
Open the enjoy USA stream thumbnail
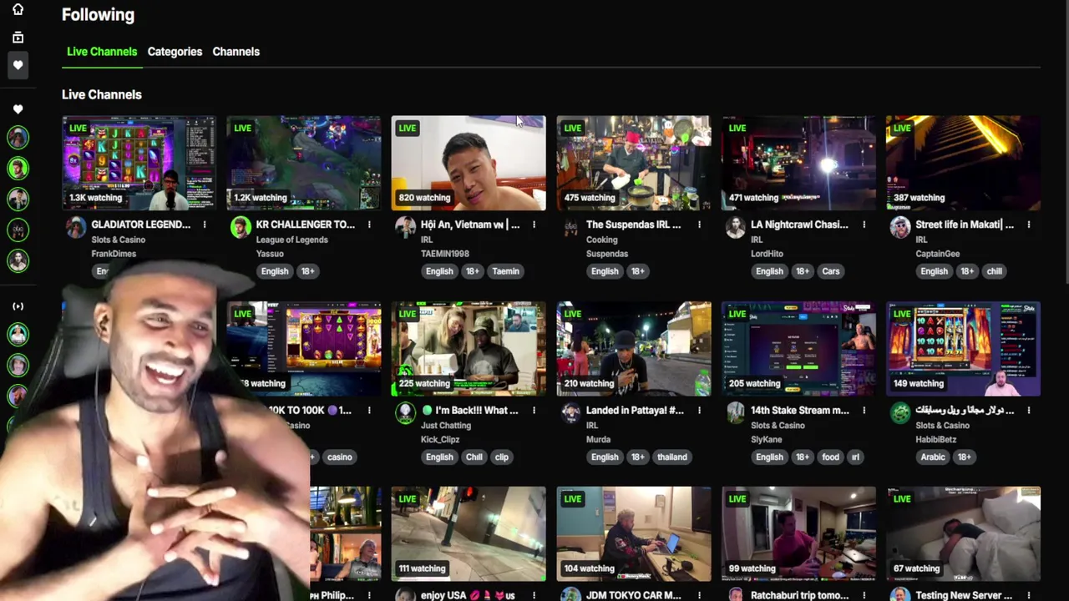click(469, 534)
